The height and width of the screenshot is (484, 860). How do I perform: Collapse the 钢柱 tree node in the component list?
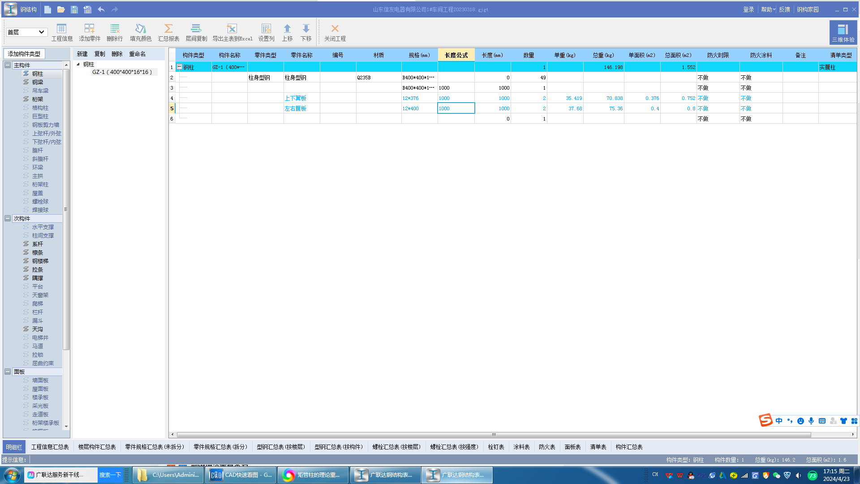78,65
